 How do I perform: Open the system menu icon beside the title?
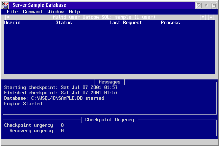pos(5,5)
